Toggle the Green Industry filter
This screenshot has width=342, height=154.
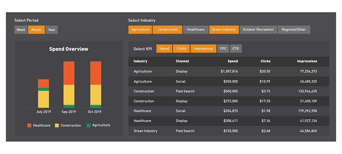[x=224, y=30]
